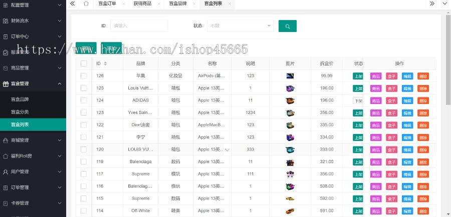The width and height of the screenshot is (451, 217).
Task: Click the 订单中心 sidebar icon
Action: (x=6, y=36)
